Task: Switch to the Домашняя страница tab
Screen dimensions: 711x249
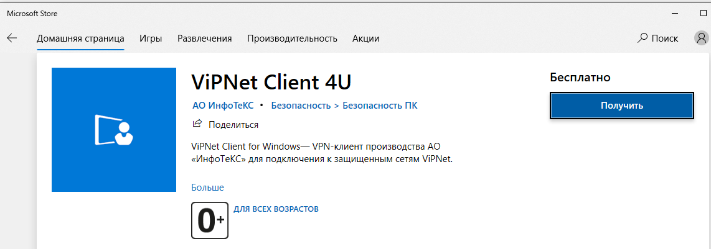Action: 80,38
